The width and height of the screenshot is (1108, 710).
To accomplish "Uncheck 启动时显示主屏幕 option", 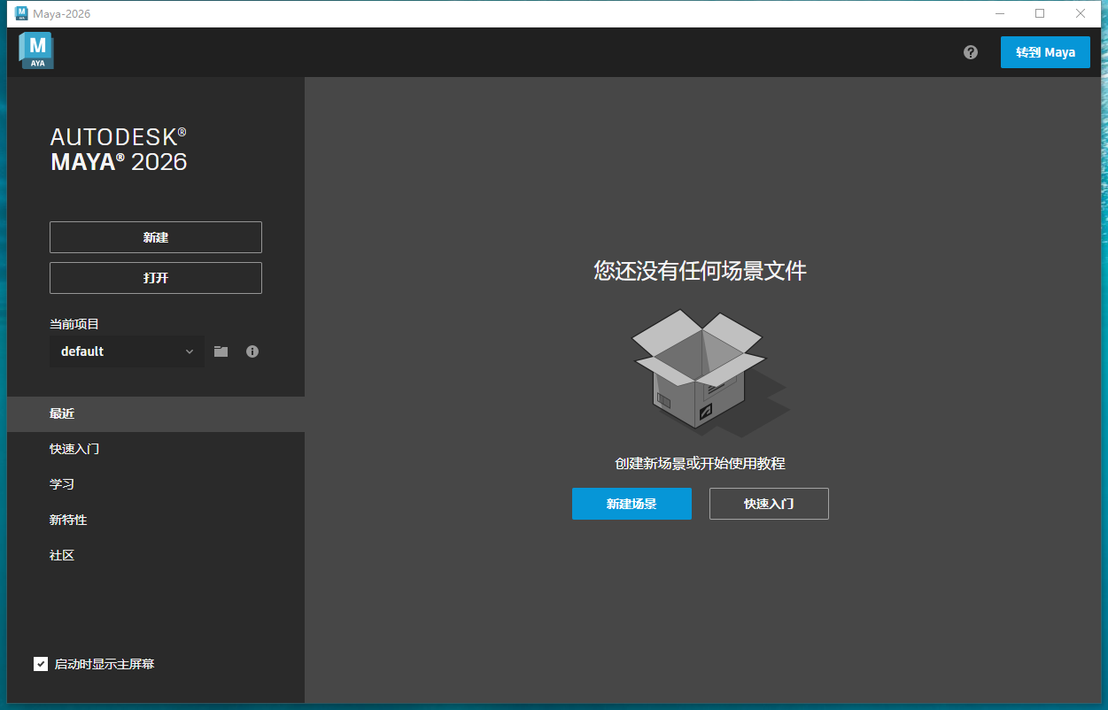I will tap(40, 663).
